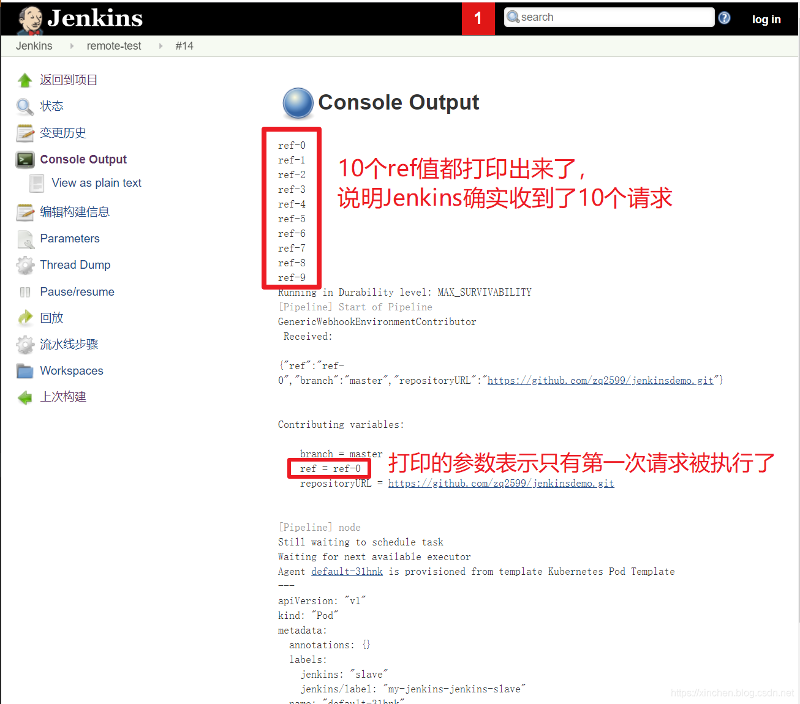Screen dimensions: 800x704
Task: Click the Jenkins title text in header
Action: (95, 18)
